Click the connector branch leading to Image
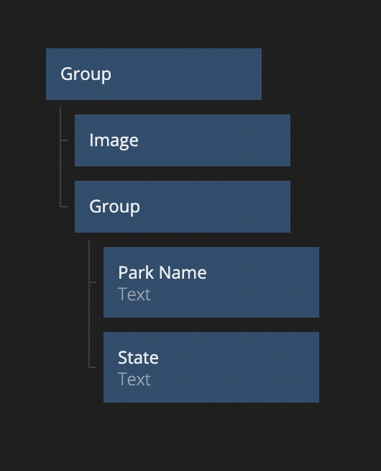 click(x=64, y=140)
